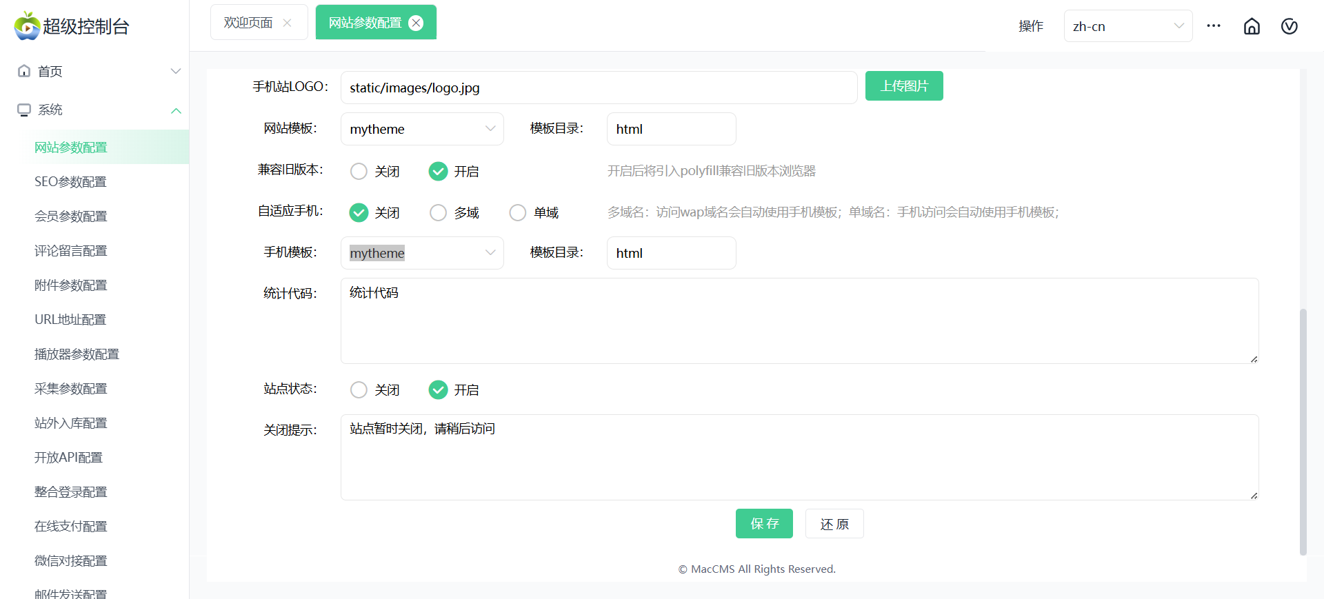The height and width of the screenshot is (599, 1324).
Task: Select 关闭 for 站点状态
Action: point(359,389)
